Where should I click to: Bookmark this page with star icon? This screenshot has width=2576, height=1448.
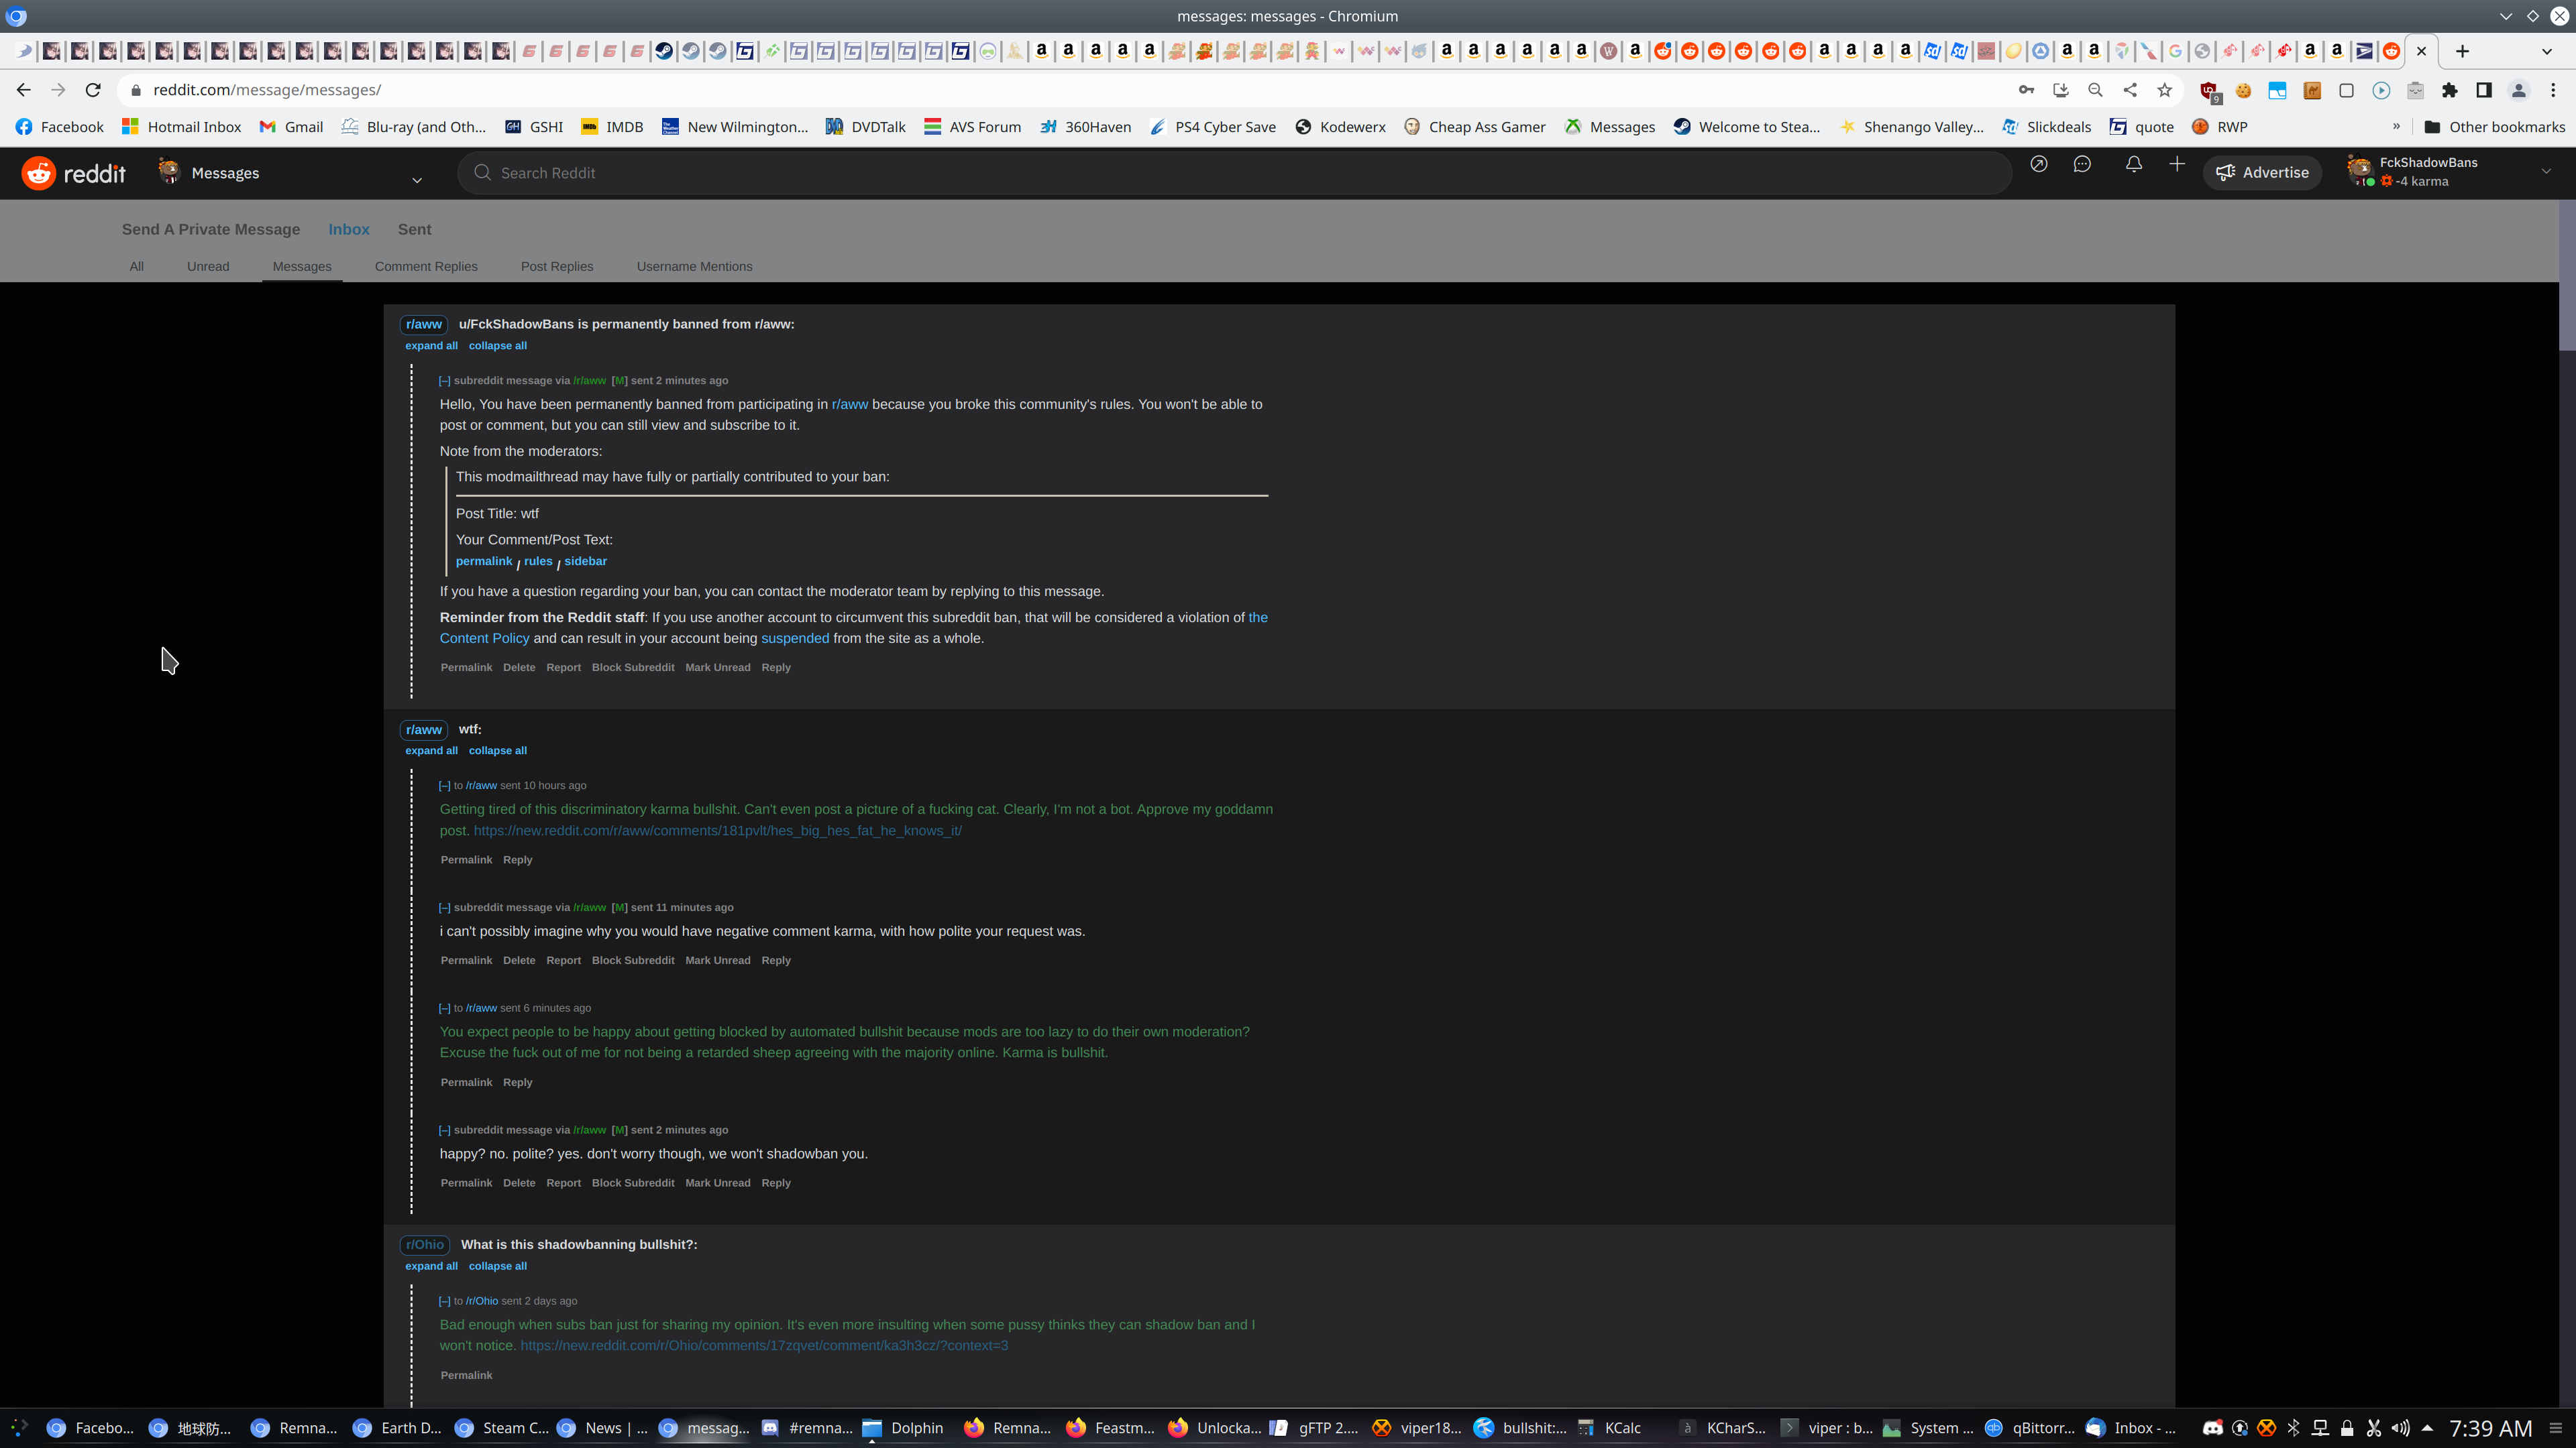point(2164,90)
